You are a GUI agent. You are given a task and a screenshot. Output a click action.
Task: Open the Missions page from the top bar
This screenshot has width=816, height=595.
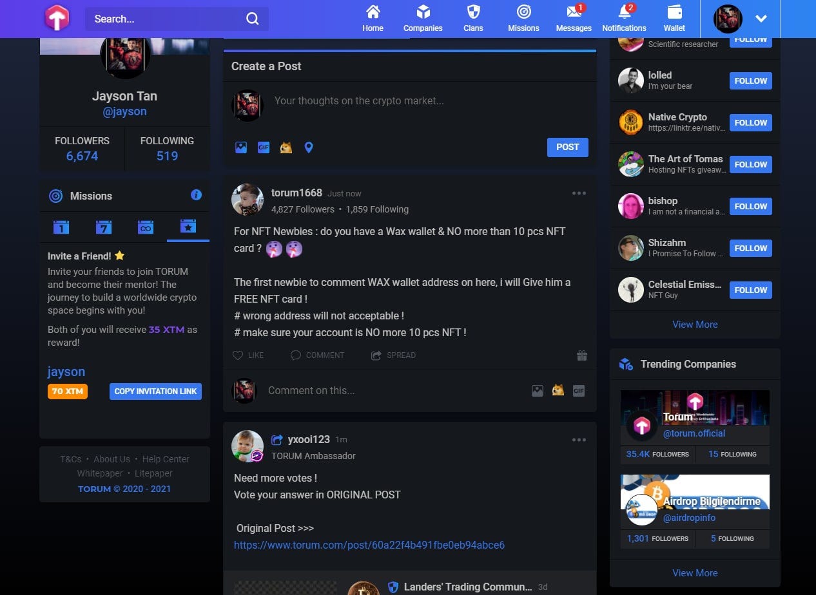tap(523, 18)
